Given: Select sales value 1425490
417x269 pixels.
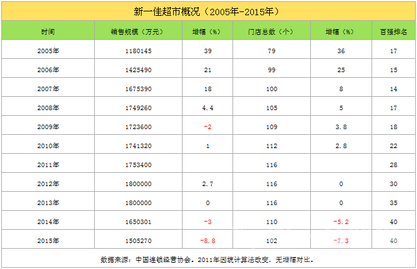Looking at the screenshot, I should (138, 70).
